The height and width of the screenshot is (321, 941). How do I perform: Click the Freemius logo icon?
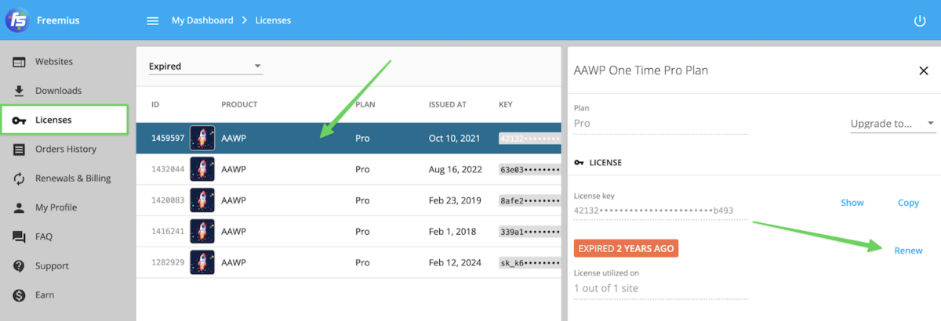click(17, 20)
